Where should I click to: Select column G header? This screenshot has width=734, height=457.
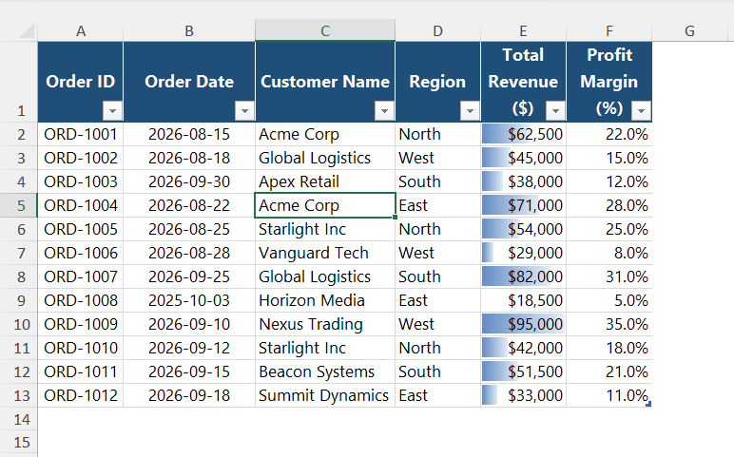pyautogui.click(x=689, y=30)
